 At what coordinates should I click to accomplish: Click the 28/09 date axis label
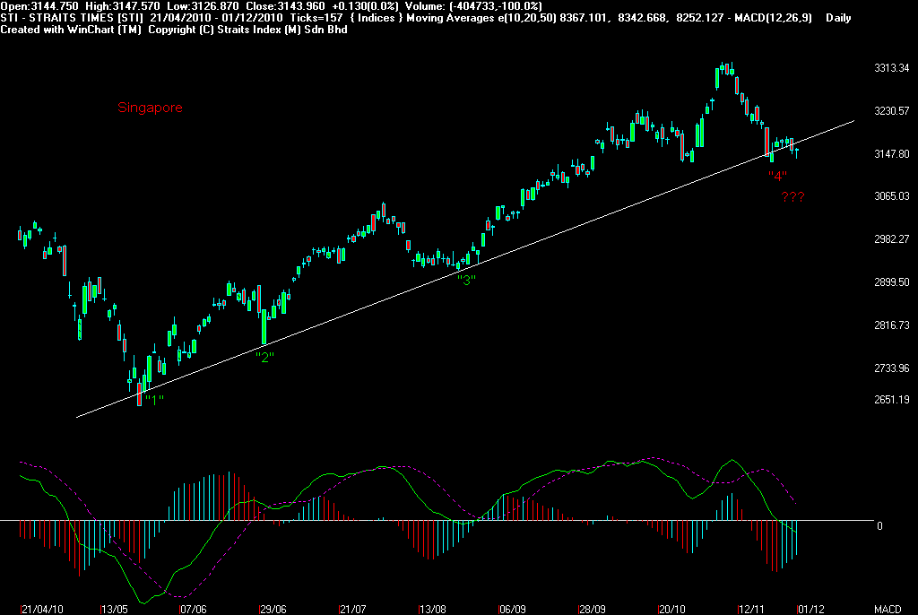click(592, 609)
